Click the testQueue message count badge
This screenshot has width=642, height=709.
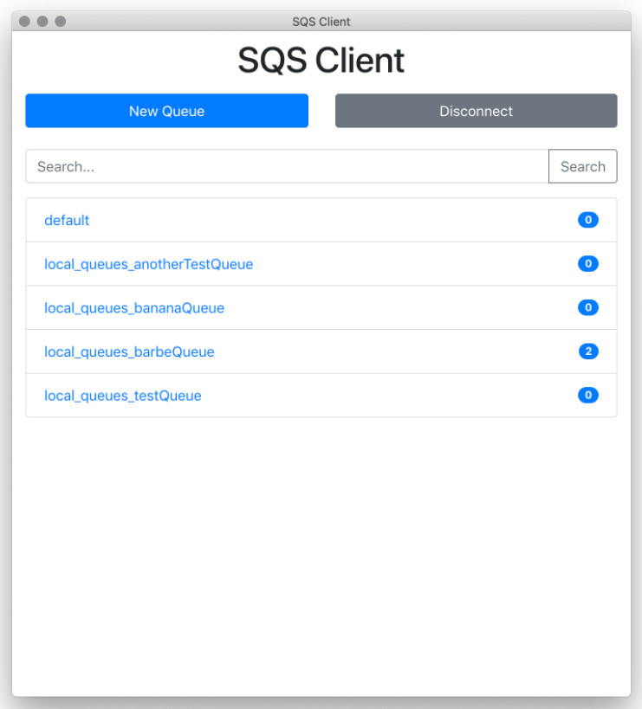587,396
